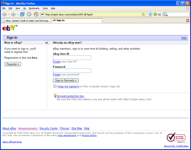Viewport: 191px width, 150px height.
Task: Open the View menu
Action: click(x=18, y=8)
